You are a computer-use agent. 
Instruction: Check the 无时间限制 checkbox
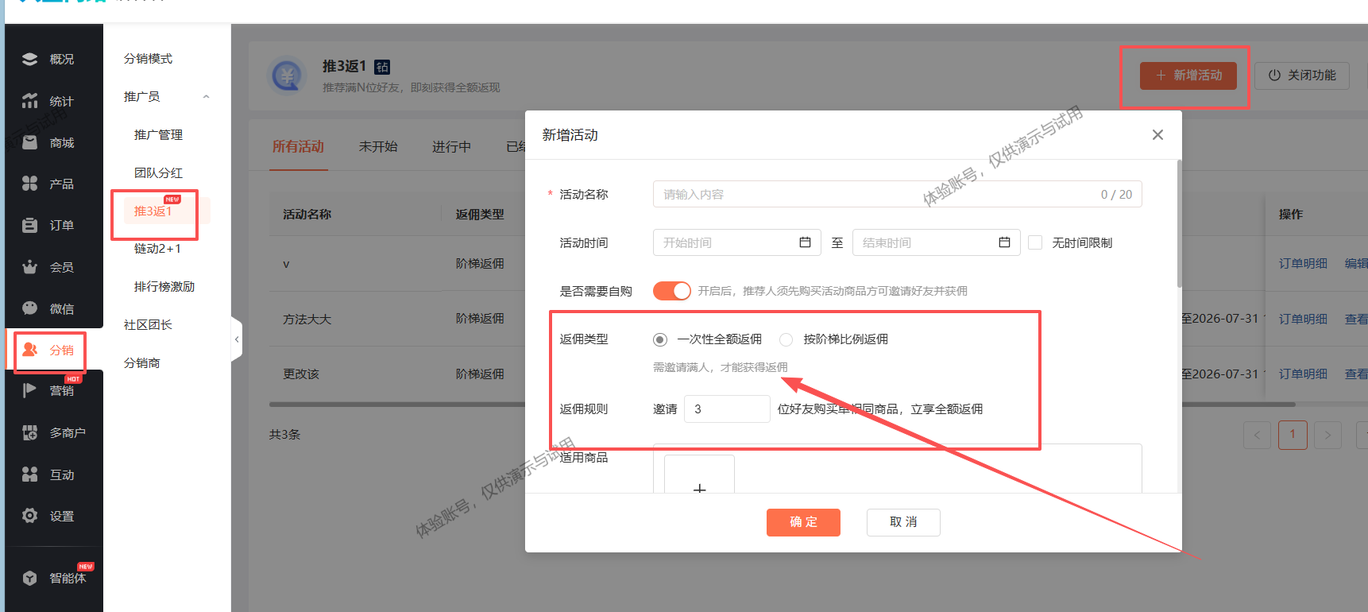[1035, 242]
